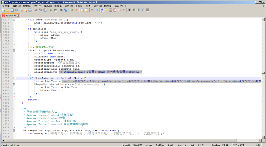This screenshot has width=266, height=147.
Task: Click the UTF-8-BOM encoding status field
Action: pyautogui.click(x=244, y=145)
